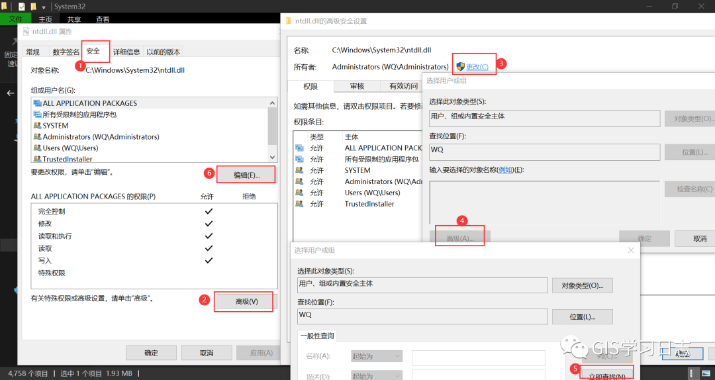Open the quick access toolbar dropdown arrow
This screenshot has width=715, height=380.
[x=44, y=7]
